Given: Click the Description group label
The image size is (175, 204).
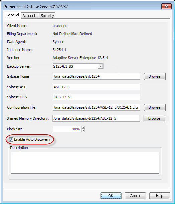Looking at the screenshot, I should pos(19,148).
